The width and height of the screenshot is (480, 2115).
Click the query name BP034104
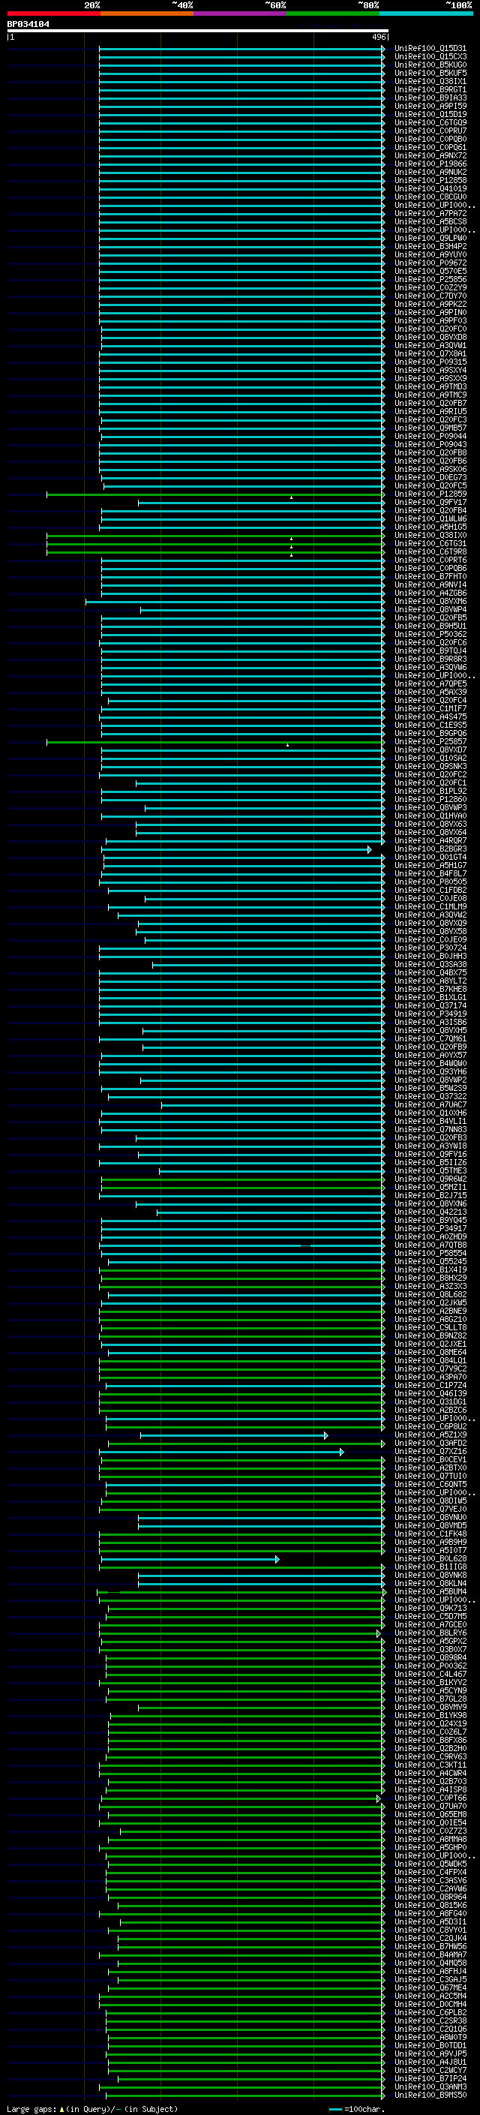click(x=28, y=24)
